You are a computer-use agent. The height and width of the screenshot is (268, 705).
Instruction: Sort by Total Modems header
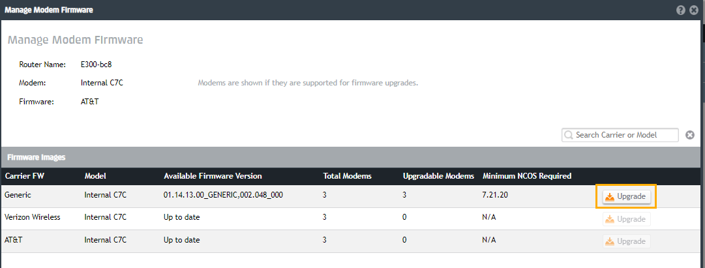[x=347, y=176]
